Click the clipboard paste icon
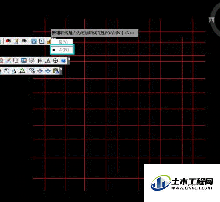 click(x=55, y=71)
